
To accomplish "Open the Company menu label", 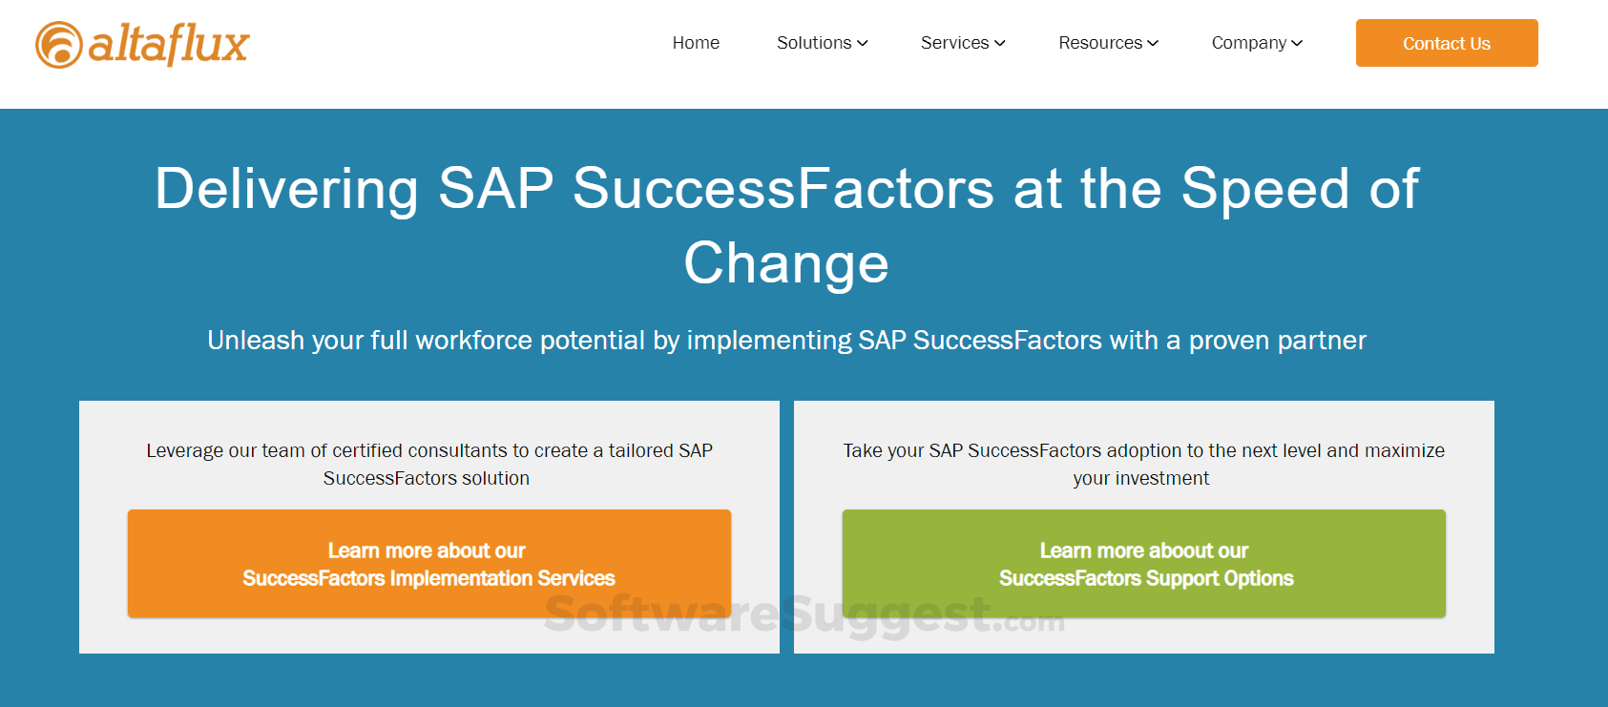I will (x=1249, y=43).
